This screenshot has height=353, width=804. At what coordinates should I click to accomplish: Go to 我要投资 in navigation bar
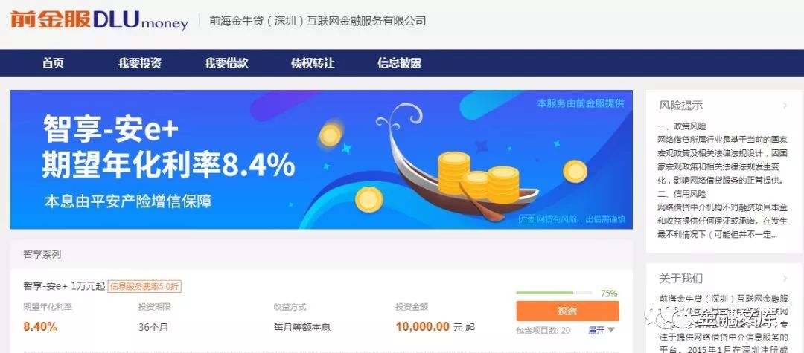(x=139, y=63)
